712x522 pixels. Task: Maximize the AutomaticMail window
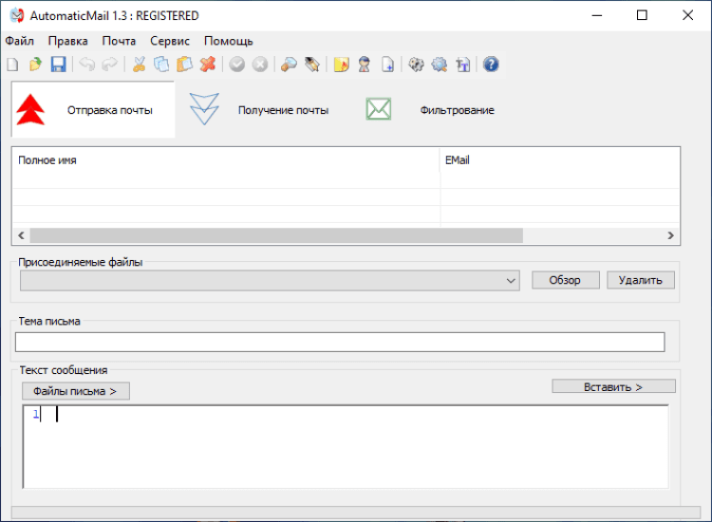642,15
